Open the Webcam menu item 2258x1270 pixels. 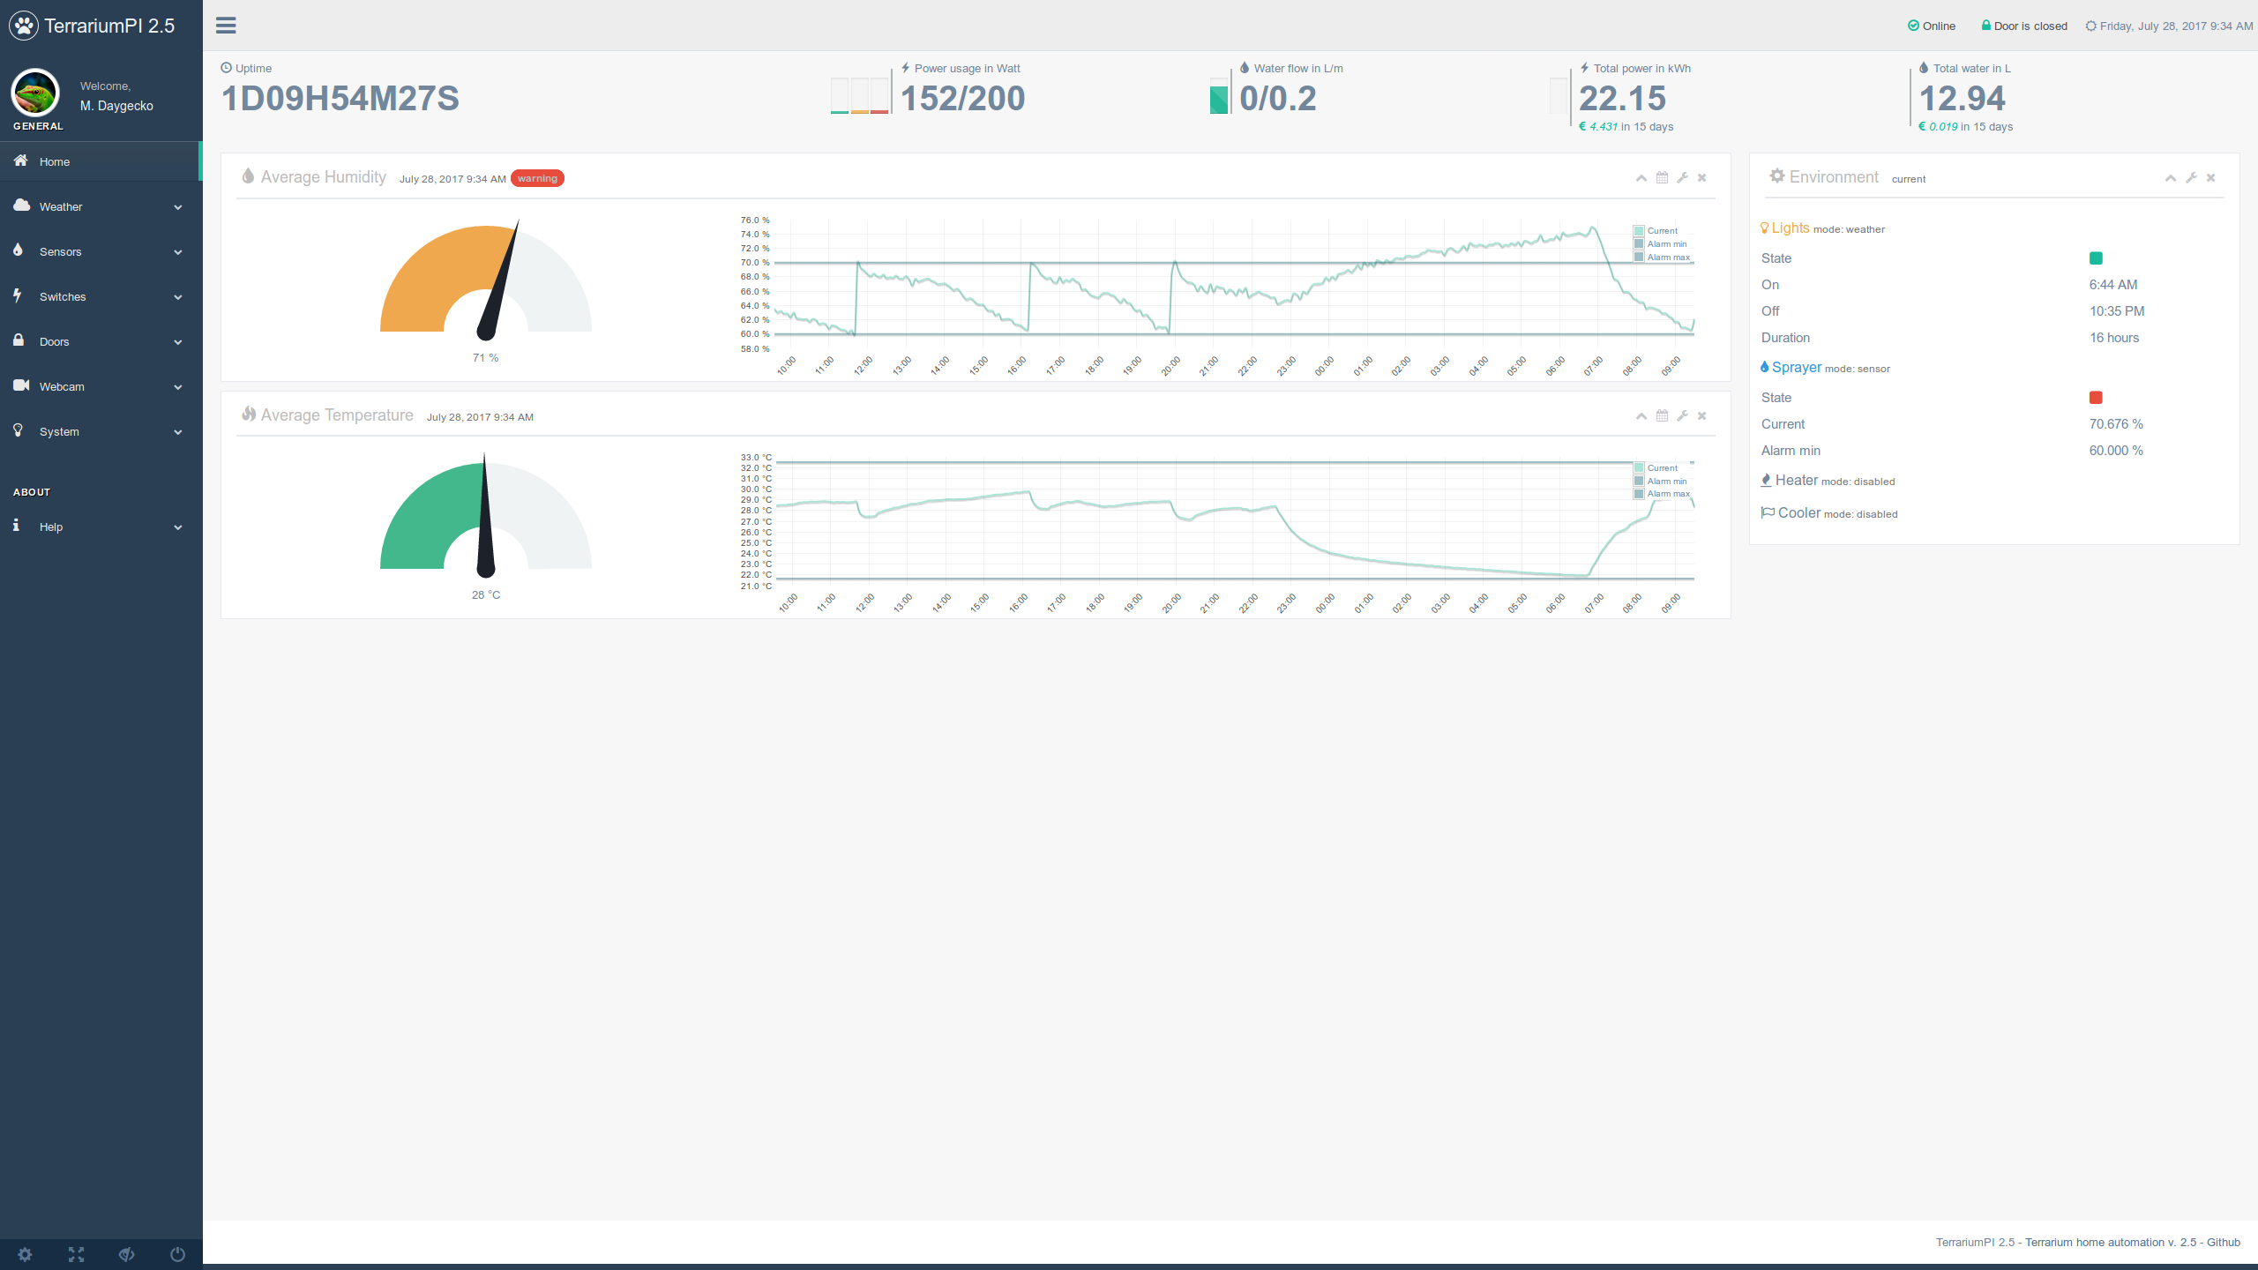62,387
